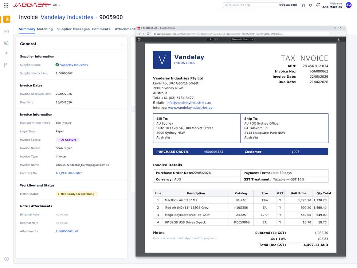Select the orange invoice document sidebar icon
This screenshot has height=268, width=357.
(x=7, y=19)
